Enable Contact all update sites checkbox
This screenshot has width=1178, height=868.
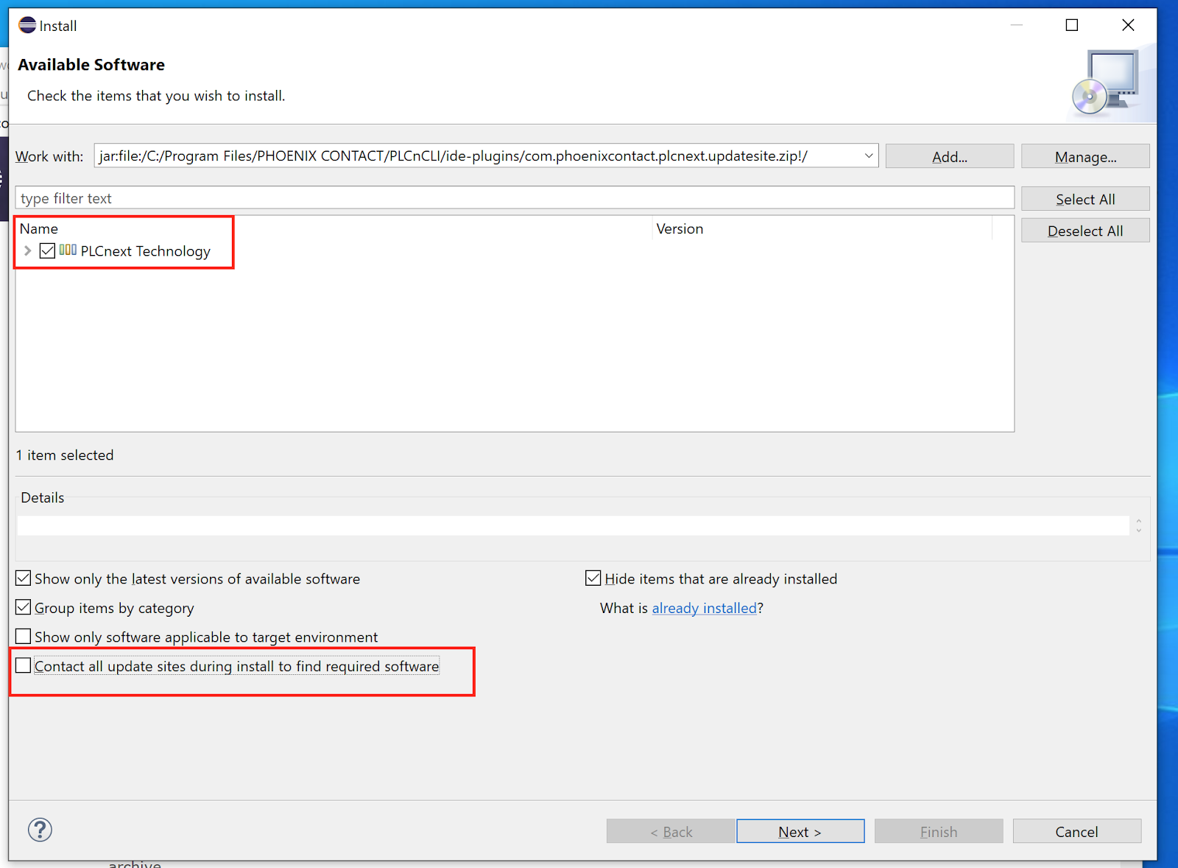24,665
